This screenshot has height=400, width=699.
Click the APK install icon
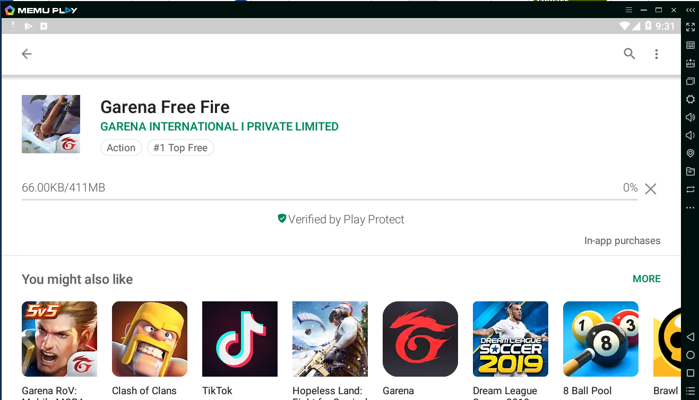coord(691,63)
